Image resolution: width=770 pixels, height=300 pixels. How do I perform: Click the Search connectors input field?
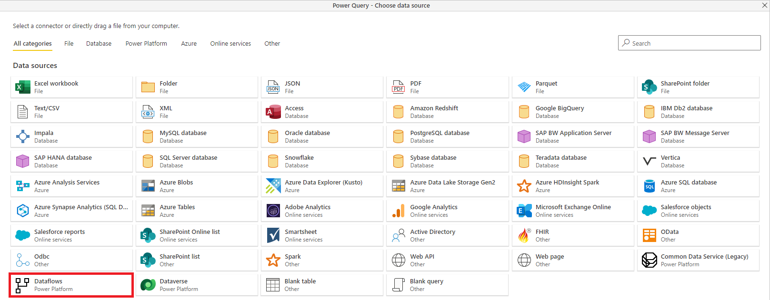[689, 43]
